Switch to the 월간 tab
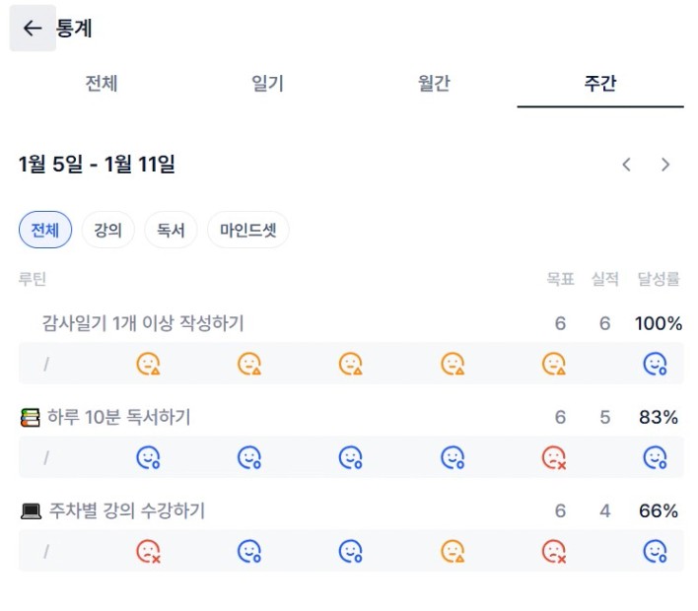Viewport: 698px width, 611px height. pyautogui.click(x=434, y=84)
